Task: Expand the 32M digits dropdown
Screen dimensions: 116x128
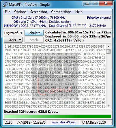Action: pyautogui.click(x=13, y=40)
